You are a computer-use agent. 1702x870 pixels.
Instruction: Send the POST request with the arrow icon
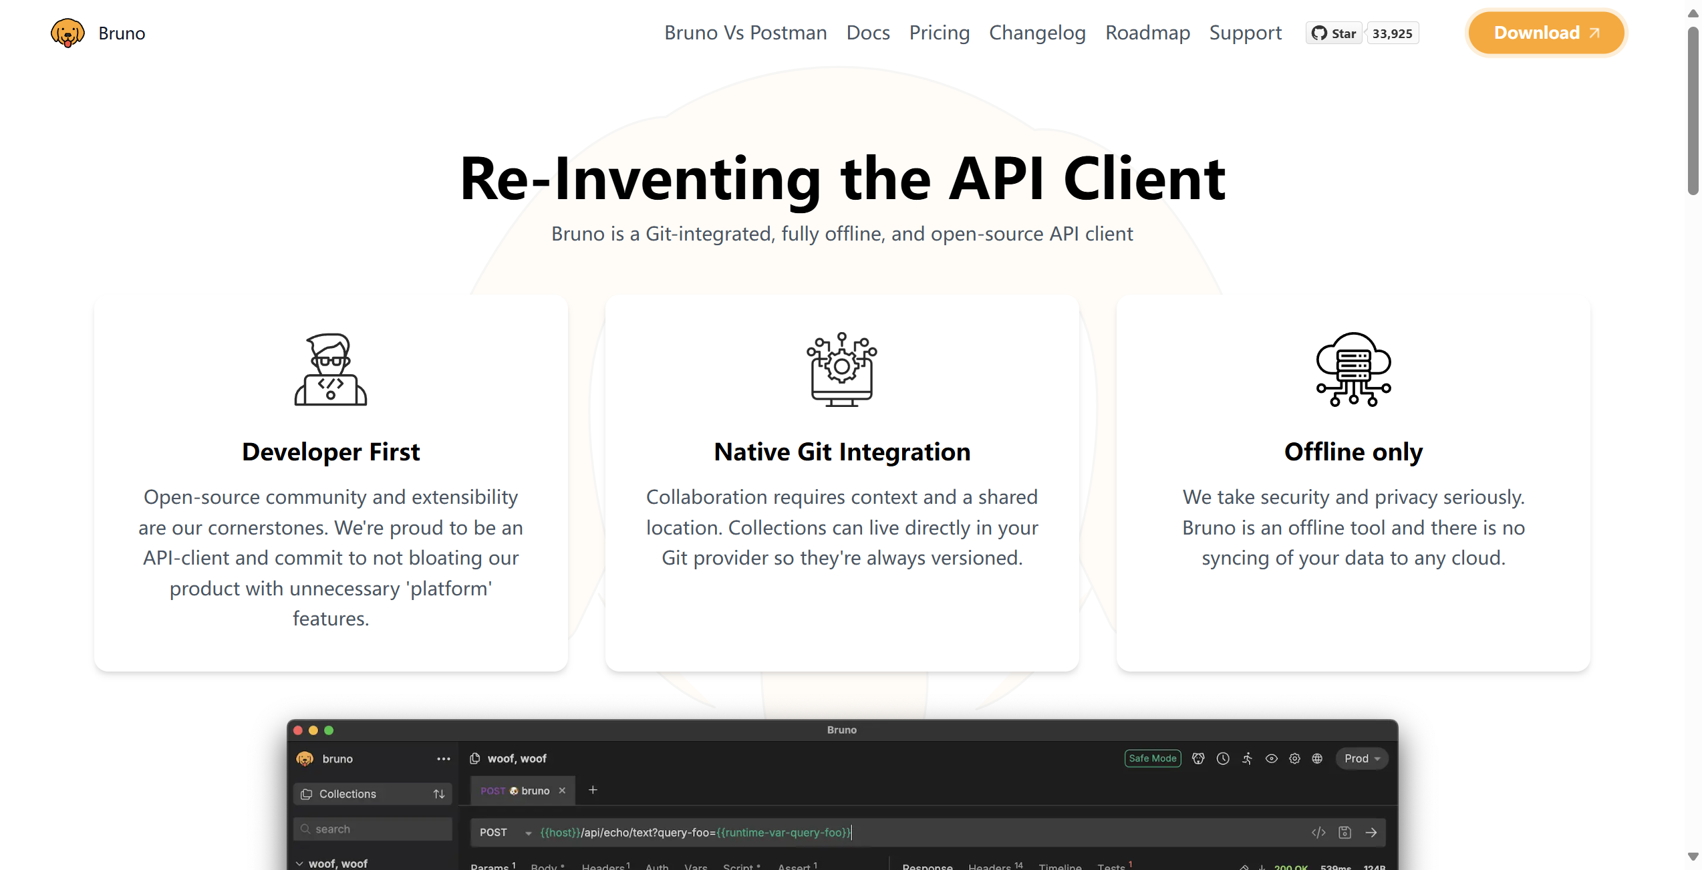point(1372,832)
